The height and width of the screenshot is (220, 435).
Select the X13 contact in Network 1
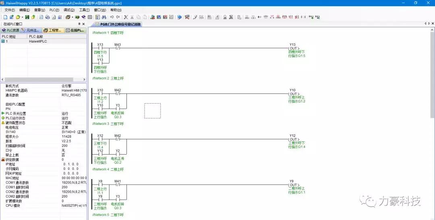(100, 49)
